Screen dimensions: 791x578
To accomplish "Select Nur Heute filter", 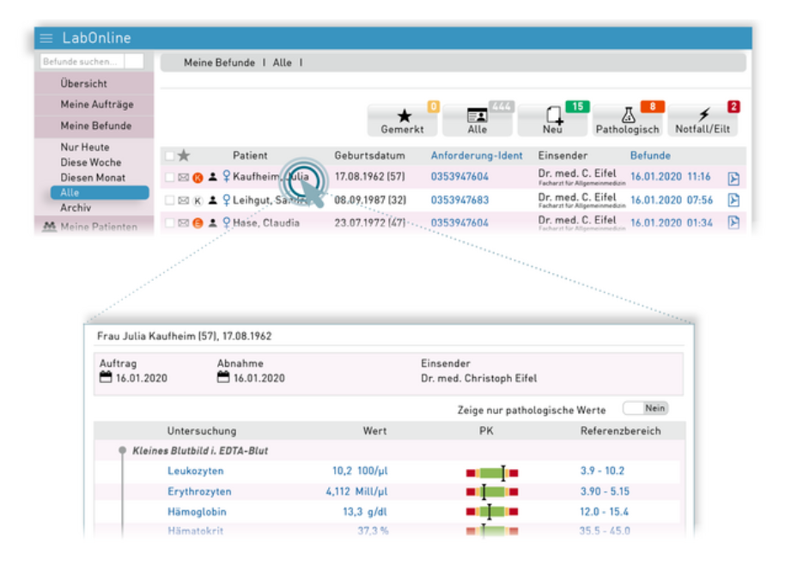I will tap(85, 147).
